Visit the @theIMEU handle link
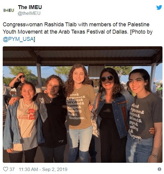This screenshot has height=174, width=164. (x=29, y=13)
